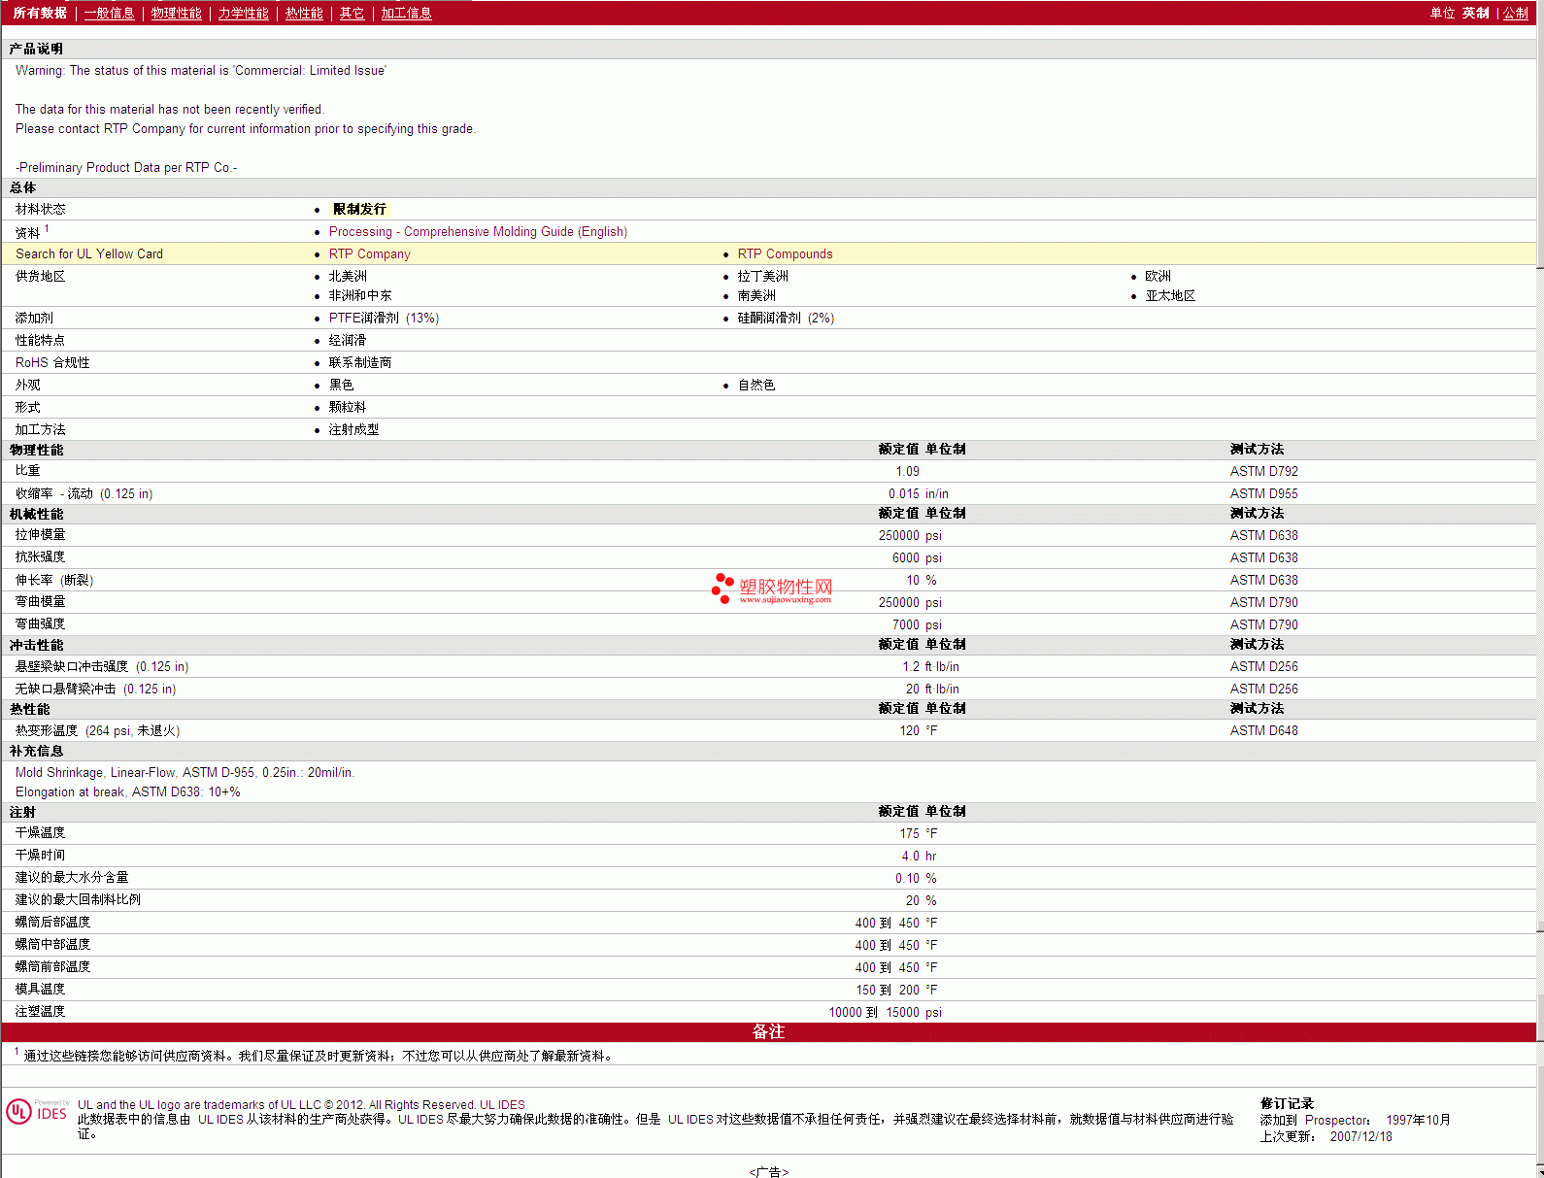Screen dimensions: 1544x1178
Task: Click the 修订记录 heading in footer
Action: point(1287,1103)
